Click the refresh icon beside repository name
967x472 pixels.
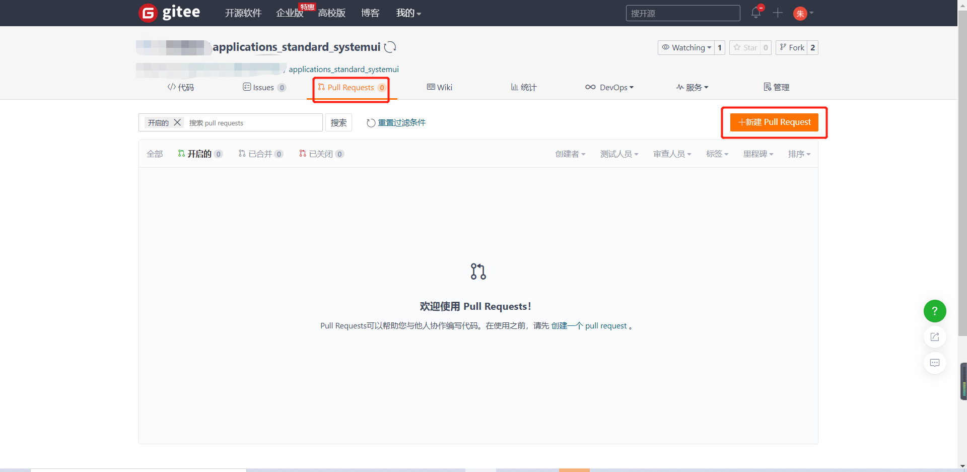(x=390, y=47)
